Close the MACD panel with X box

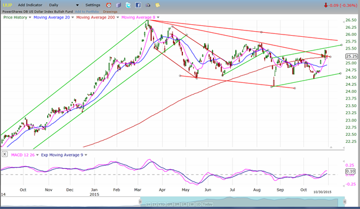click(5, 154)
